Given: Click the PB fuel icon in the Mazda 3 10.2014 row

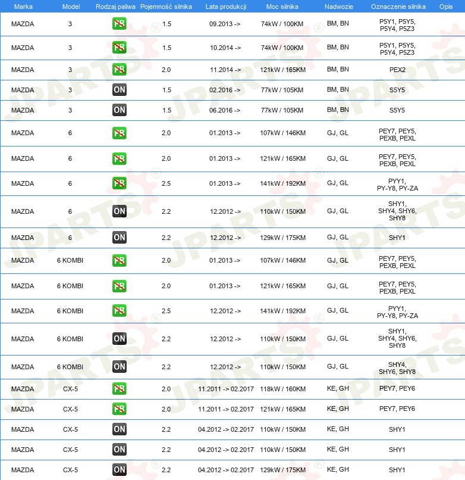Looking at the screenshot, I should 120,48.
